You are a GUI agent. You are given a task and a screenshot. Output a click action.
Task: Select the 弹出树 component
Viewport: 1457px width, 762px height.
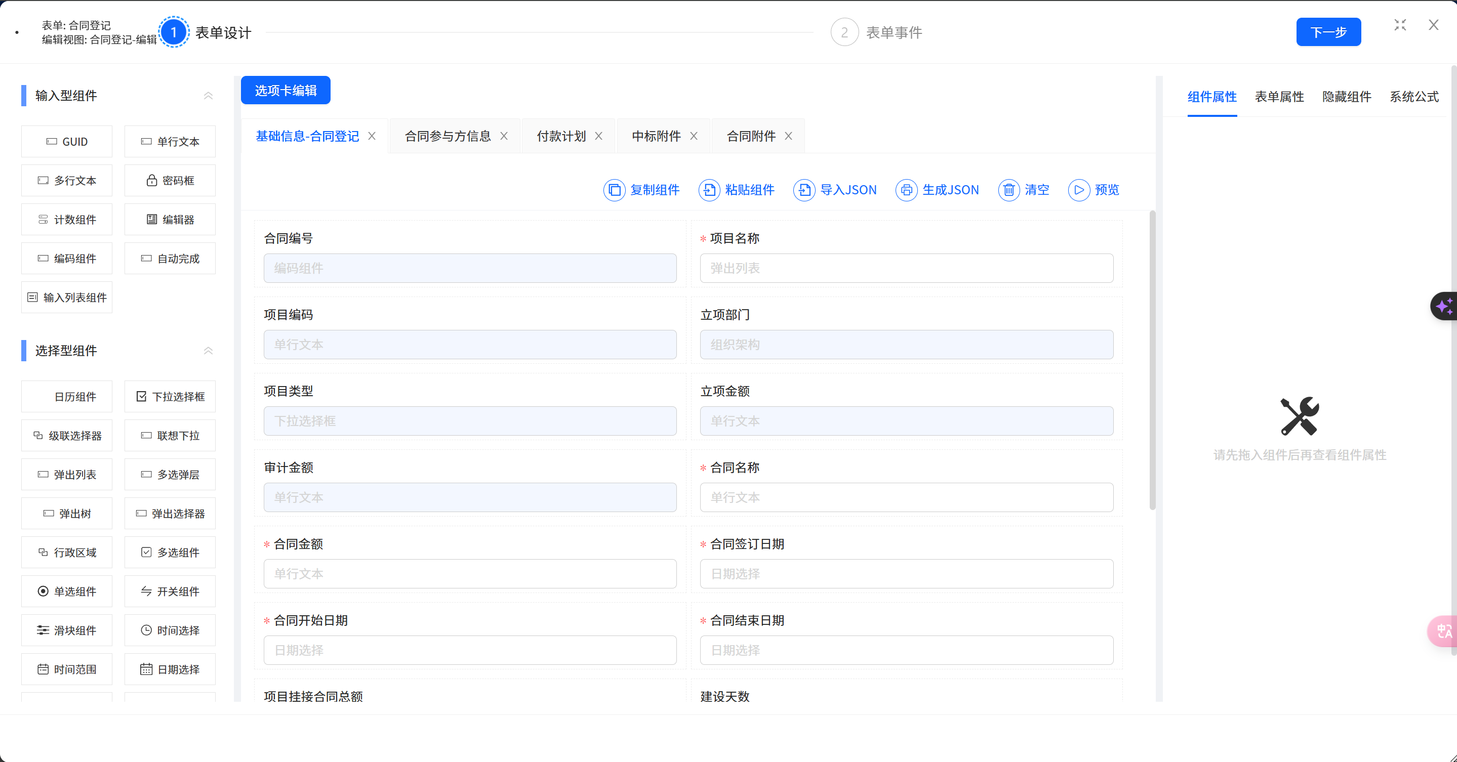click(67, 514)
